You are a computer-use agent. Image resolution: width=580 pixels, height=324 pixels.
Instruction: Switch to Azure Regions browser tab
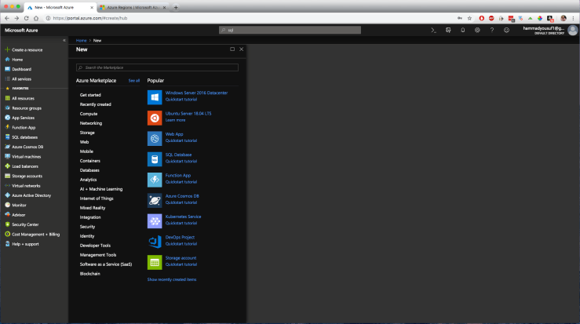(133, 7)
